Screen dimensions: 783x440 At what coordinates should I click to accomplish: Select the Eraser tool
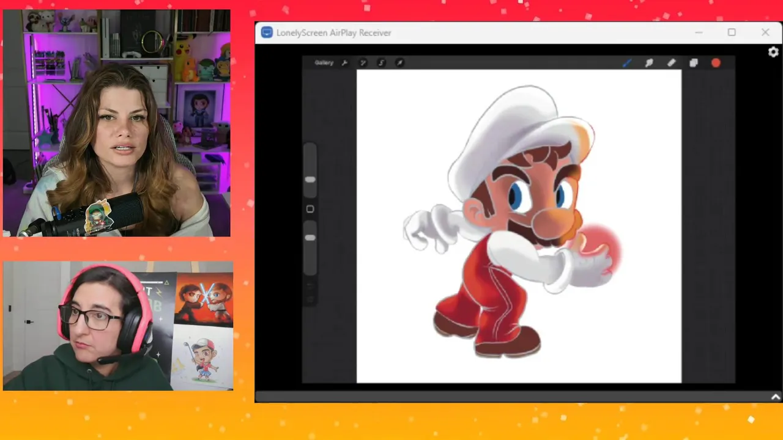(671, 62)
